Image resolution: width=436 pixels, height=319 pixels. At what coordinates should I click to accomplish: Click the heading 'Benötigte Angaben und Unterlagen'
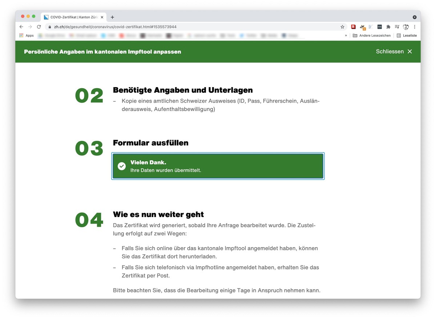[x=183, y=90]
